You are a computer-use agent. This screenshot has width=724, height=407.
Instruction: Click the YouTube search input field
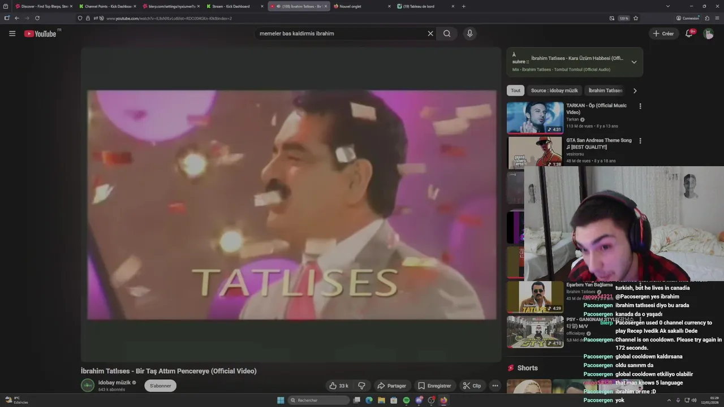click(x=342, y=33)
